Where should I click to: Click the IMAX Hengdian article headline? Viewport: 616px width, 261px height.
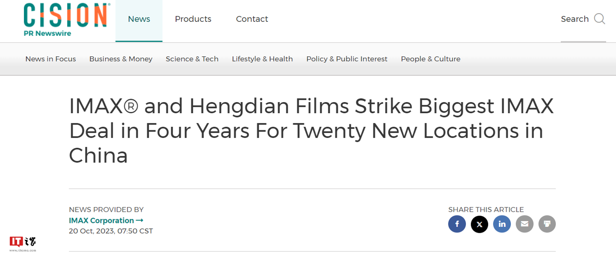pos(311,130)
